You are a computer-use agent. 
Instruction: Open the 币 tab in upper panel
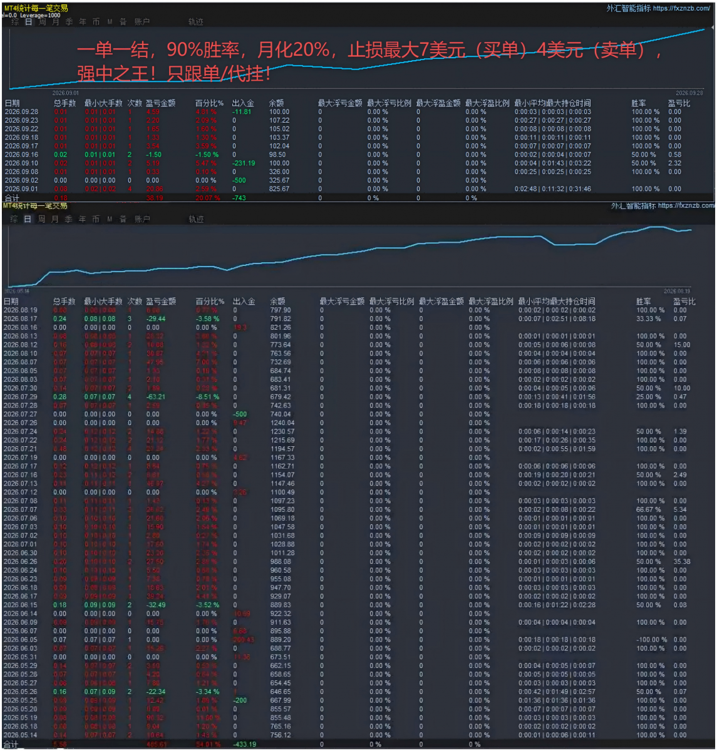point(96,22)
